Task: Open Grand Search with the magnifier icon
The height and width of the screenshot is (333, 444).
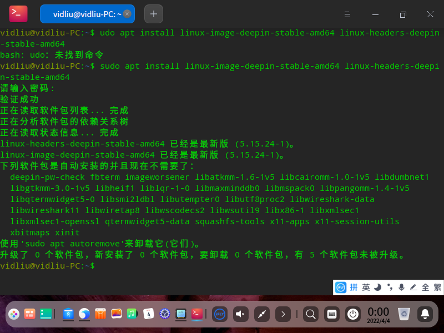Action: tap(311, 314)
